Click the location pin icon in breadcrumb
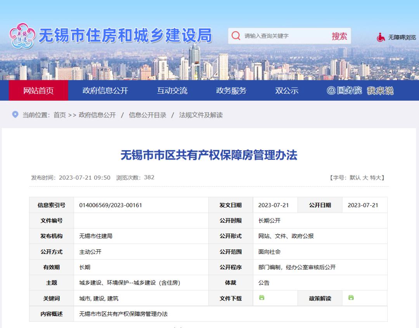 click(15, 115)
